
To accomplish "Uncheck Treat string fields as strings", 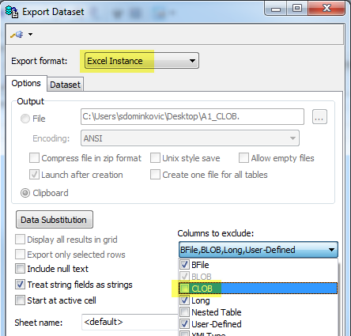I will click(20, 285).
